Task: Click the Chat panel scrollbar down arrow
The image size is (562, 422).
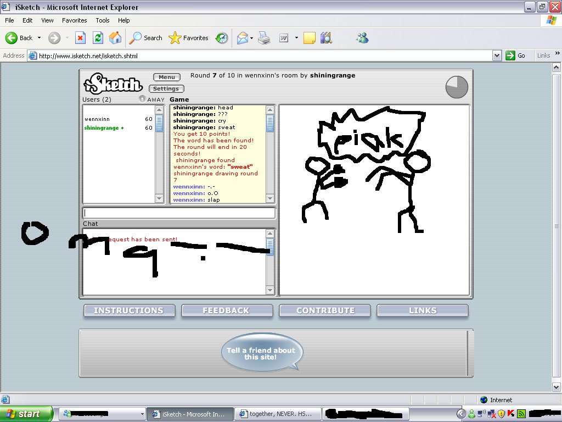Action: point(270,290)
